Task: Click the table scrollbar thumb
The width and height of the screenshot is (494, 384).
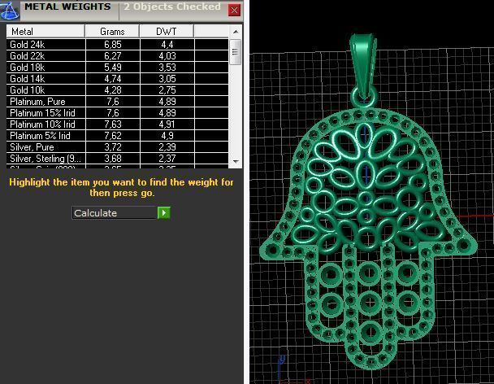Action: 236,52
